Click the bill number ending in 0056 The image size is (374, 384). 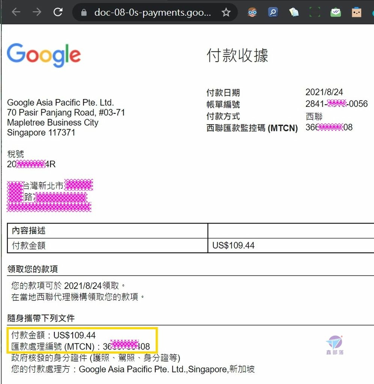(x=336, y=104)
